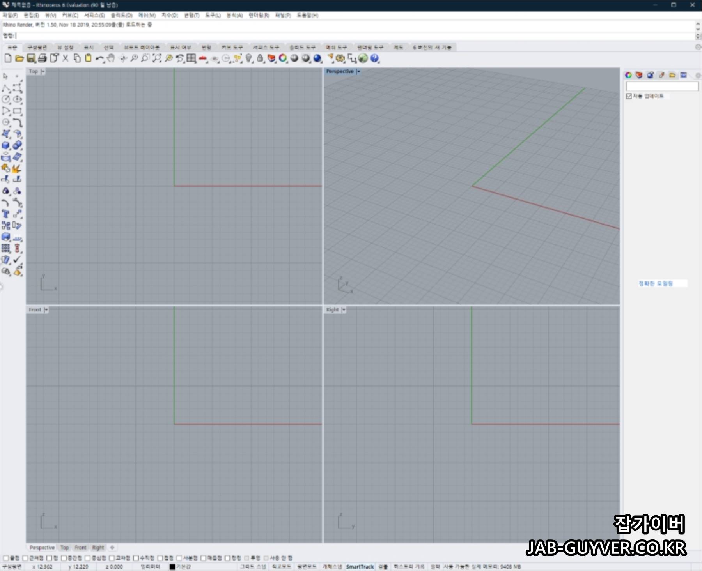Switch to the 커브 도구 toolbar tab
702x571 pixels.
click(232, 47)
